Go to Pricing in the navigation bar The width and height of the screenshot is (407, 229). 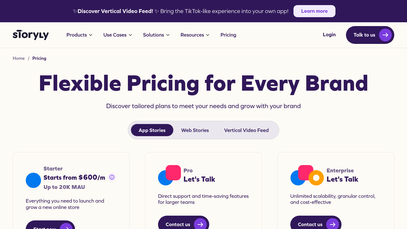pyautogui.click(x=228, y=35)
